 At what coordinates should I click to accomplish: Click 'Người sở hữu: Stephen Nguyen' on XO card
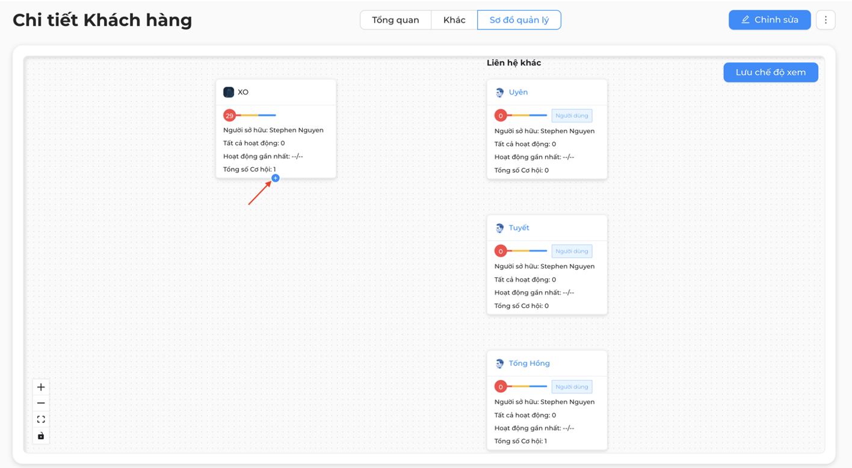(x=273, y=130)
